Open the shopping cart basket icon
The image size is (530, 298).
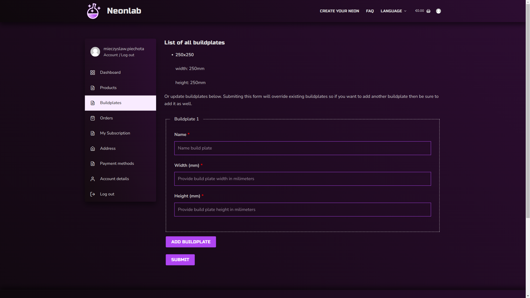pyautogui.click(x=428, y=11)
